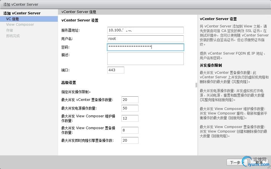Click the 并发操作限制 heading in help panel

click(211, 65)
